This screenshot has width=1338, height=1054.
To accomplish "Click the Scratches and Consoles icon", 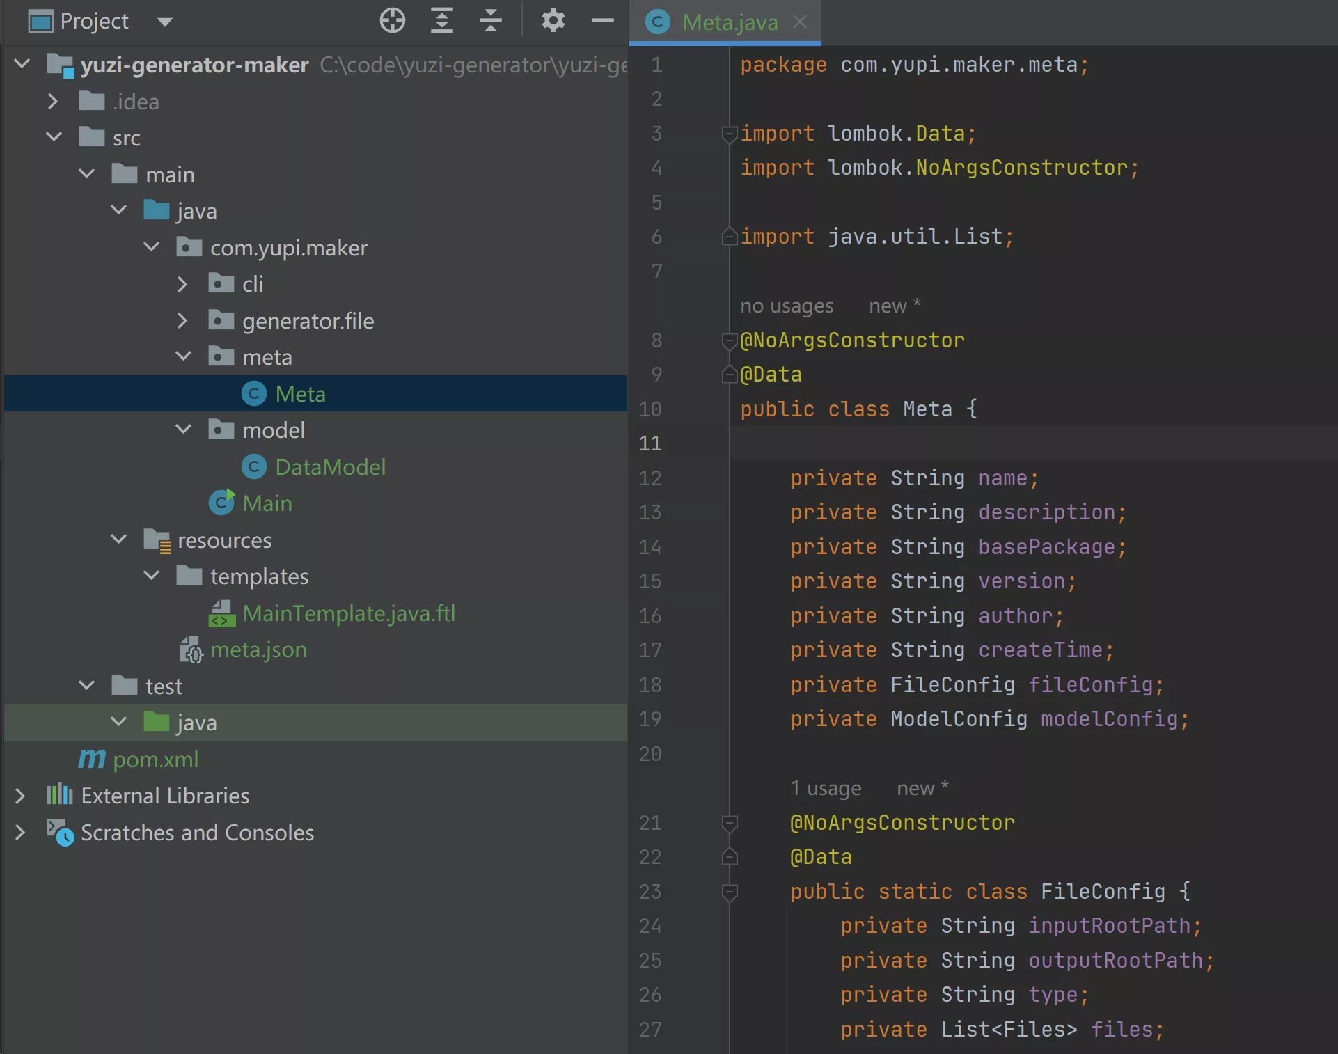I will pyautogui.click(x=60, y=832).
